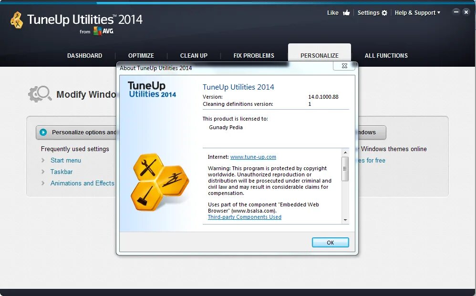Viewport: 476px width, 296px height.
Task: Click the chevron next to Taskbar
Action: click(43, 172)
